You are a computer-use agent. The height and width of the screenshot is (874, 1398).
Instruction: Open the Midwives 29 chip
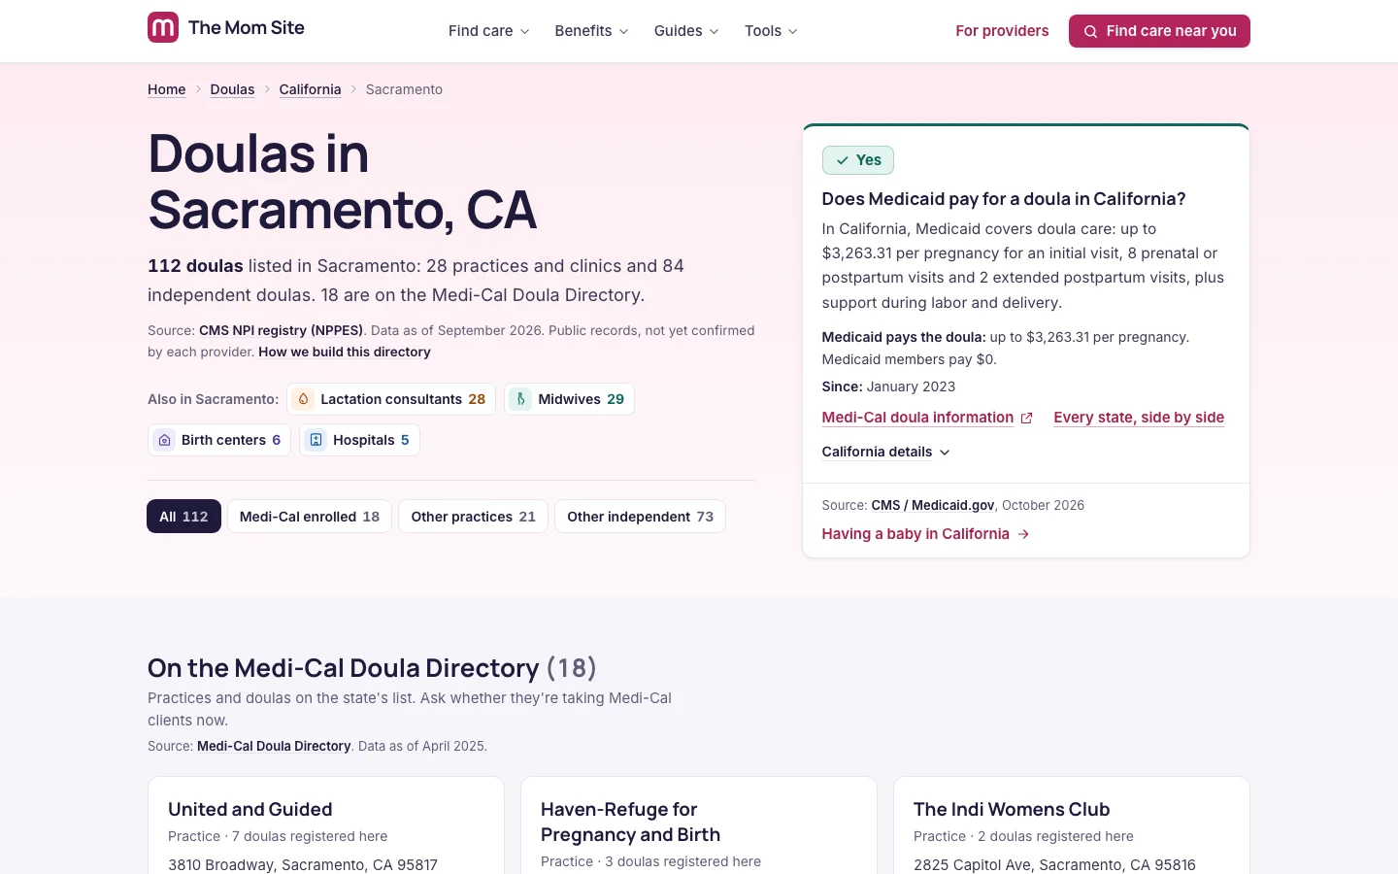[569, 399]
